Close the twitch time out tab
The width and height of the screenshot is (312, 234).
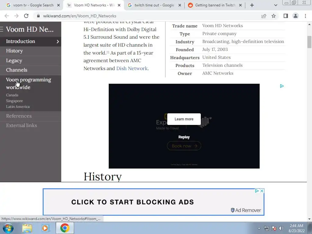(x=180, y=5)
